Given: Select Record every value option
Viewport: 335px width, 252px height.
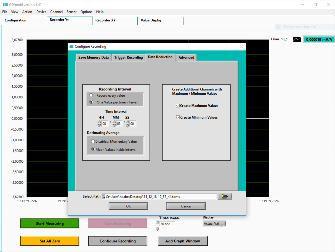Looking at the screenshot, I should tap(91, 95).
